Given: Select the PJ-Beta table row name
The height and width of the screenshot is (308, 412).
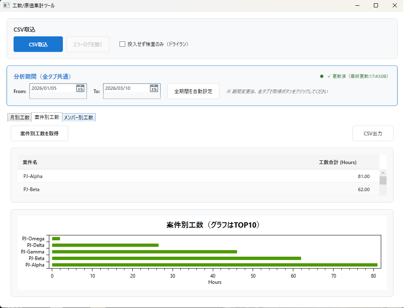Looking at the screenshot, I should coord(31,189).
